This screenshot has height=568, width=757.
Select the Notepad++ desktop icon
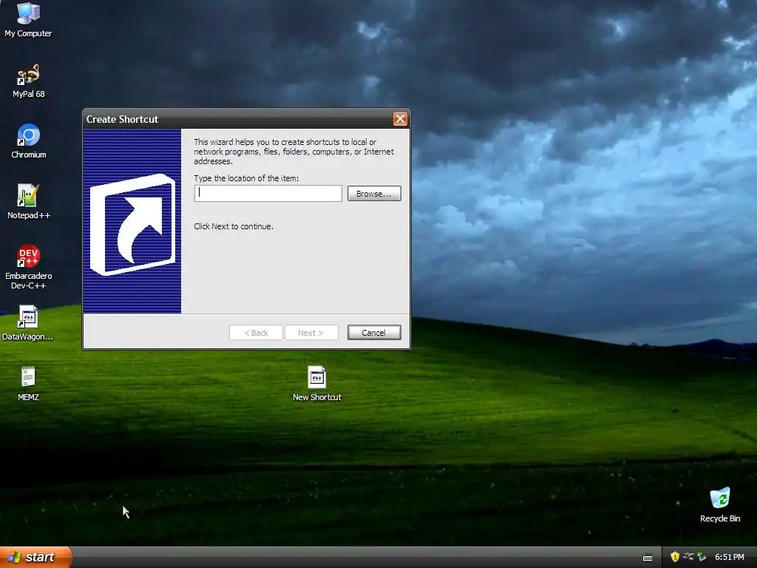click(x=29, y=202)
